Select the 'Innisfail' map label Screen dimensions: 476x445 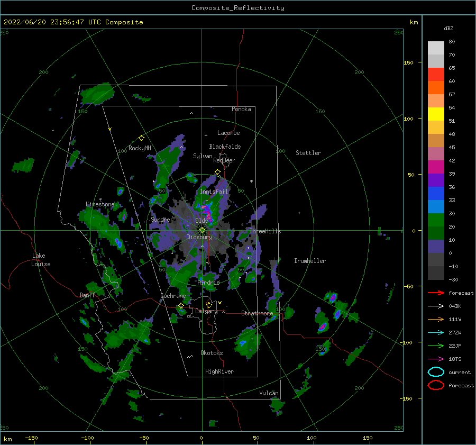tap(214, 192)
